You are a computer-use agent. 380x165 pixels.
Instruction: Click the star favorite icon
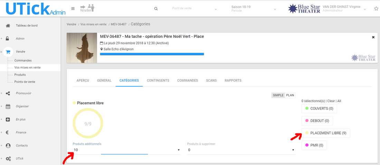pos(376,9)
